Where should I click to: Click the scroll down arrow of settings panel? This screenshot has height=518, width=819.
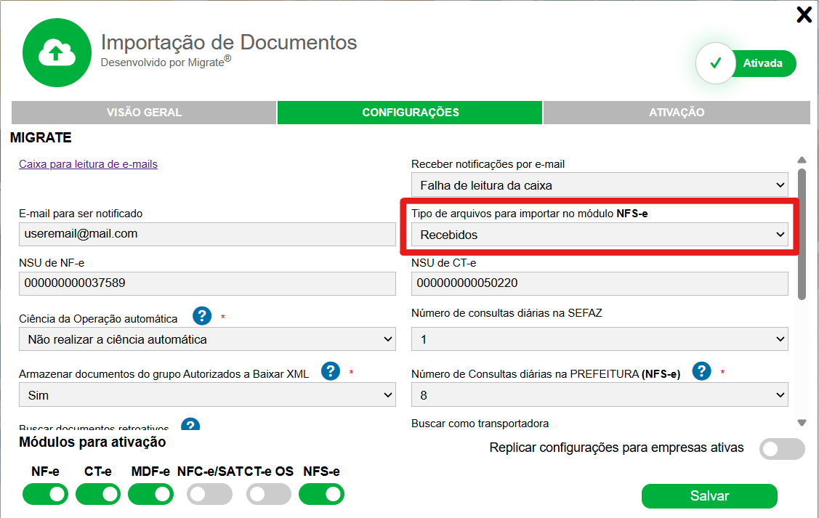point(802,423)
